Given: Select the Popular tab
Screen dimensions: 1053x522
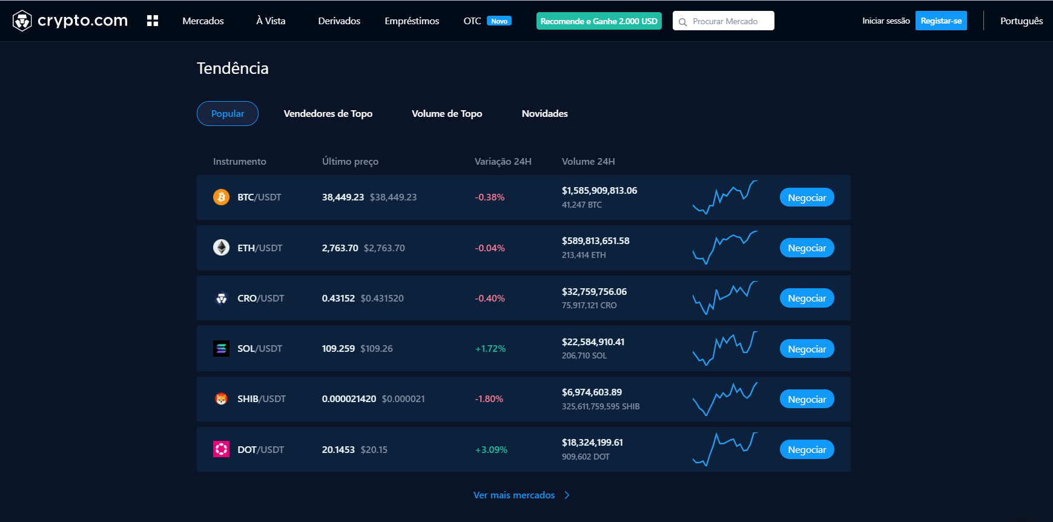Looking at the screenshot, I should tap(228, 114).
